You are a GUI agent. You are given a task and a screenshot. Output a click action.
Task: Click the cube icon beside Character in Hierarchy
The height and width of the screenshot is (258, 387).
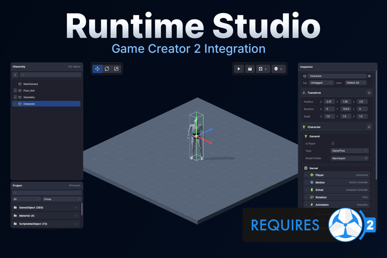coord(20,104)
